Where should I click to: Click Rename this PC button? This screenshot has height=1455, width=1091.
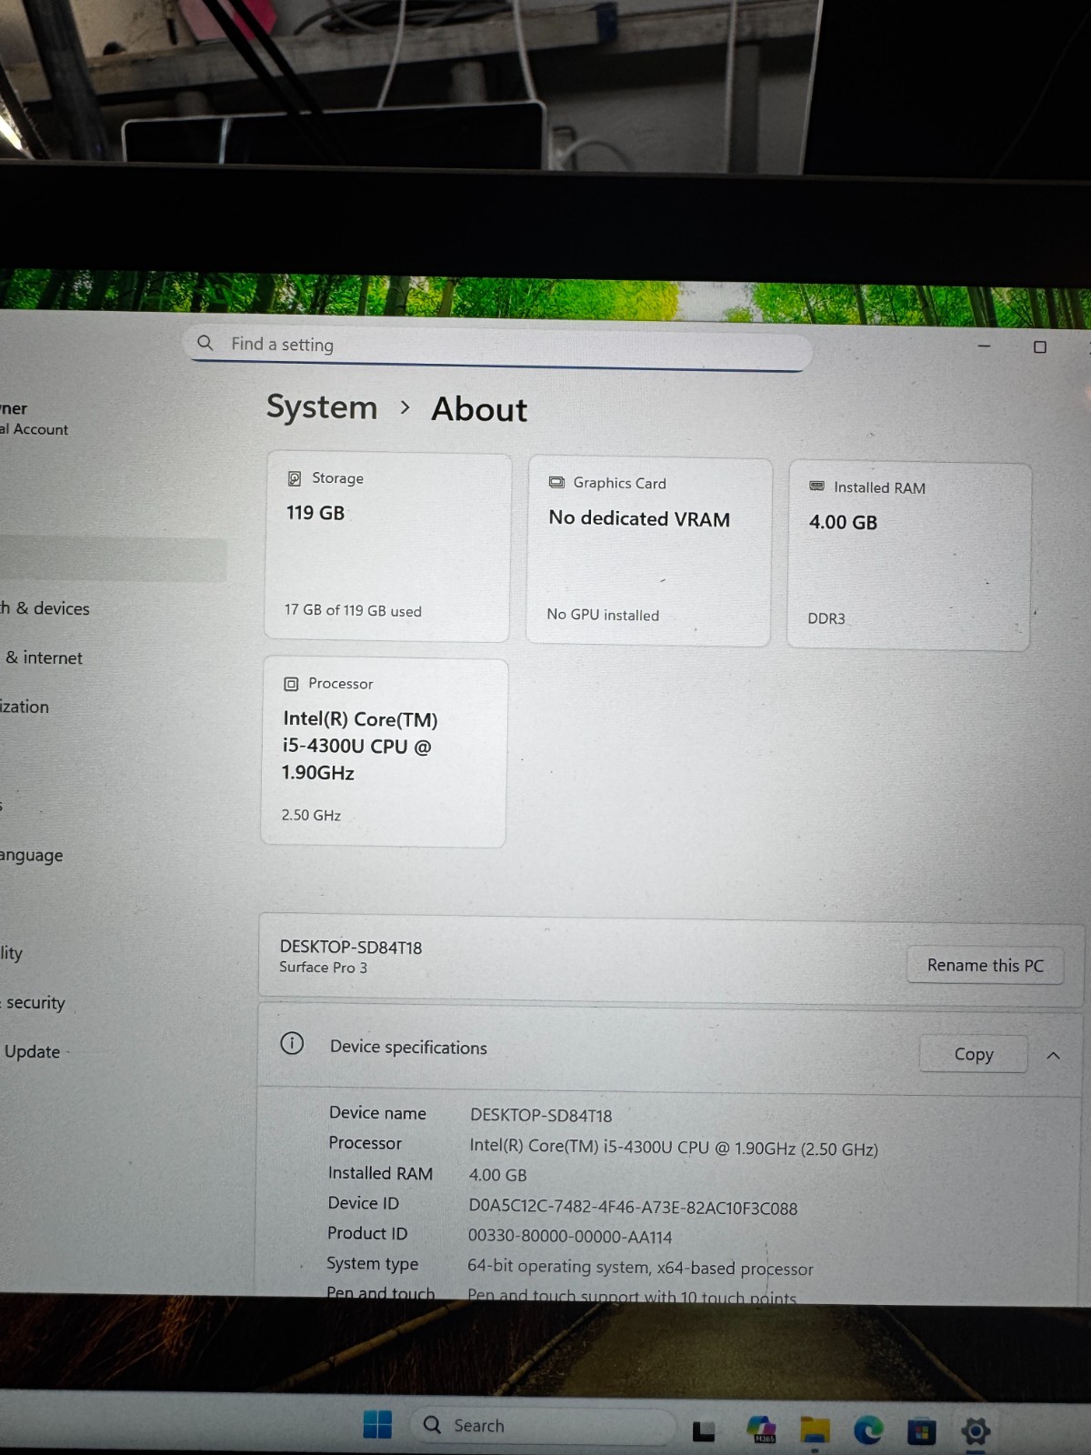[x=985, y=965]
